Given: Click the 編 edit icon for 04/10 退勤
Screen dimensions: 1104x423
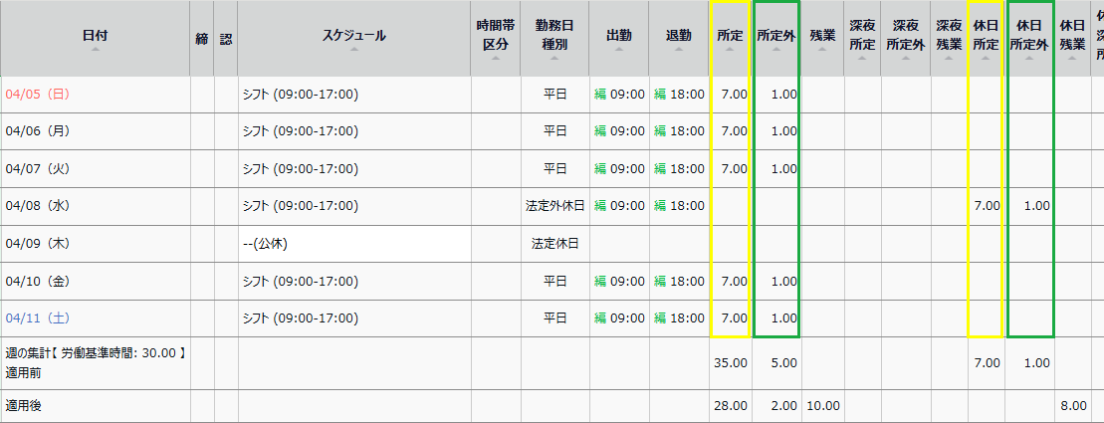Looking at the screenshot, I should (660, 282).
